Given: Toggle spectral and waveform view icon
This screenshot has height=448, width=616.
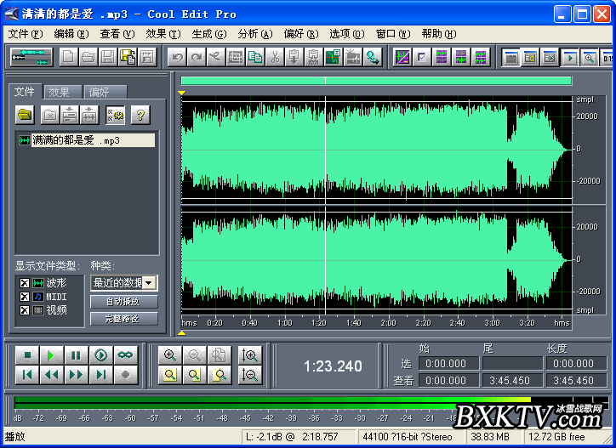Looking at the screenshot, I should click(x=402, y=57).
